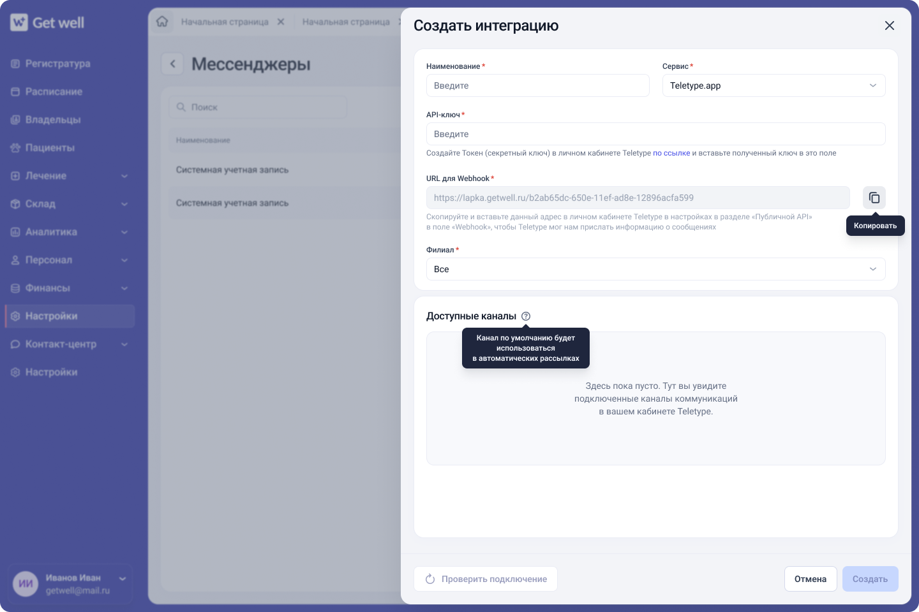Click the Финансы coins icon
This screenshot has height=612, width=919.
tap(15, 288)
